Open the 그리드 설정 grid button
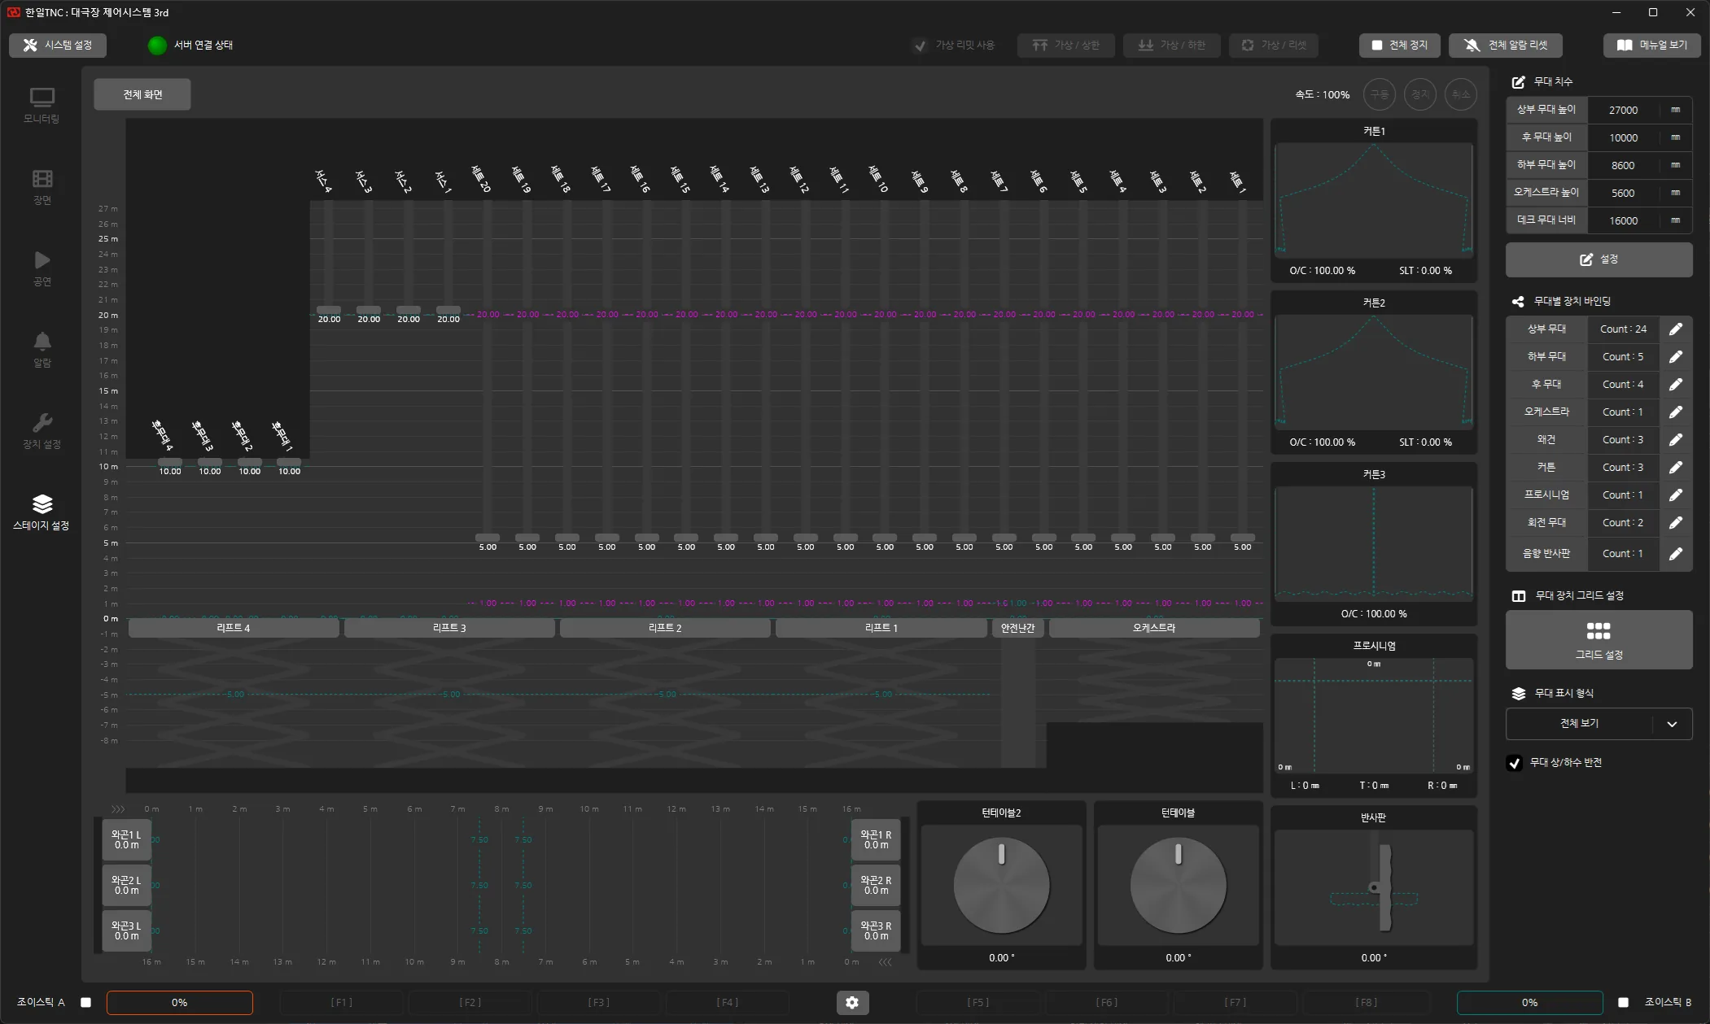The width and height of the screenshot is (1710, 1024). pyautogui.click(x=1598, y=640)
